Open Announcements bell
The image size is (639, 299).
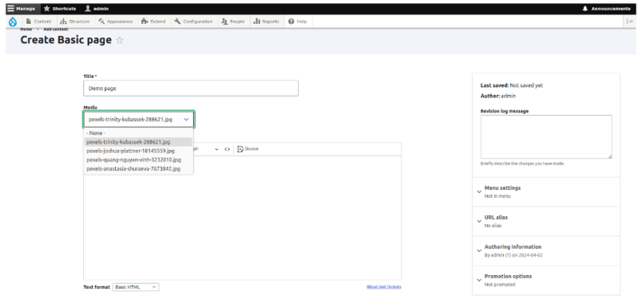(606, 9)
